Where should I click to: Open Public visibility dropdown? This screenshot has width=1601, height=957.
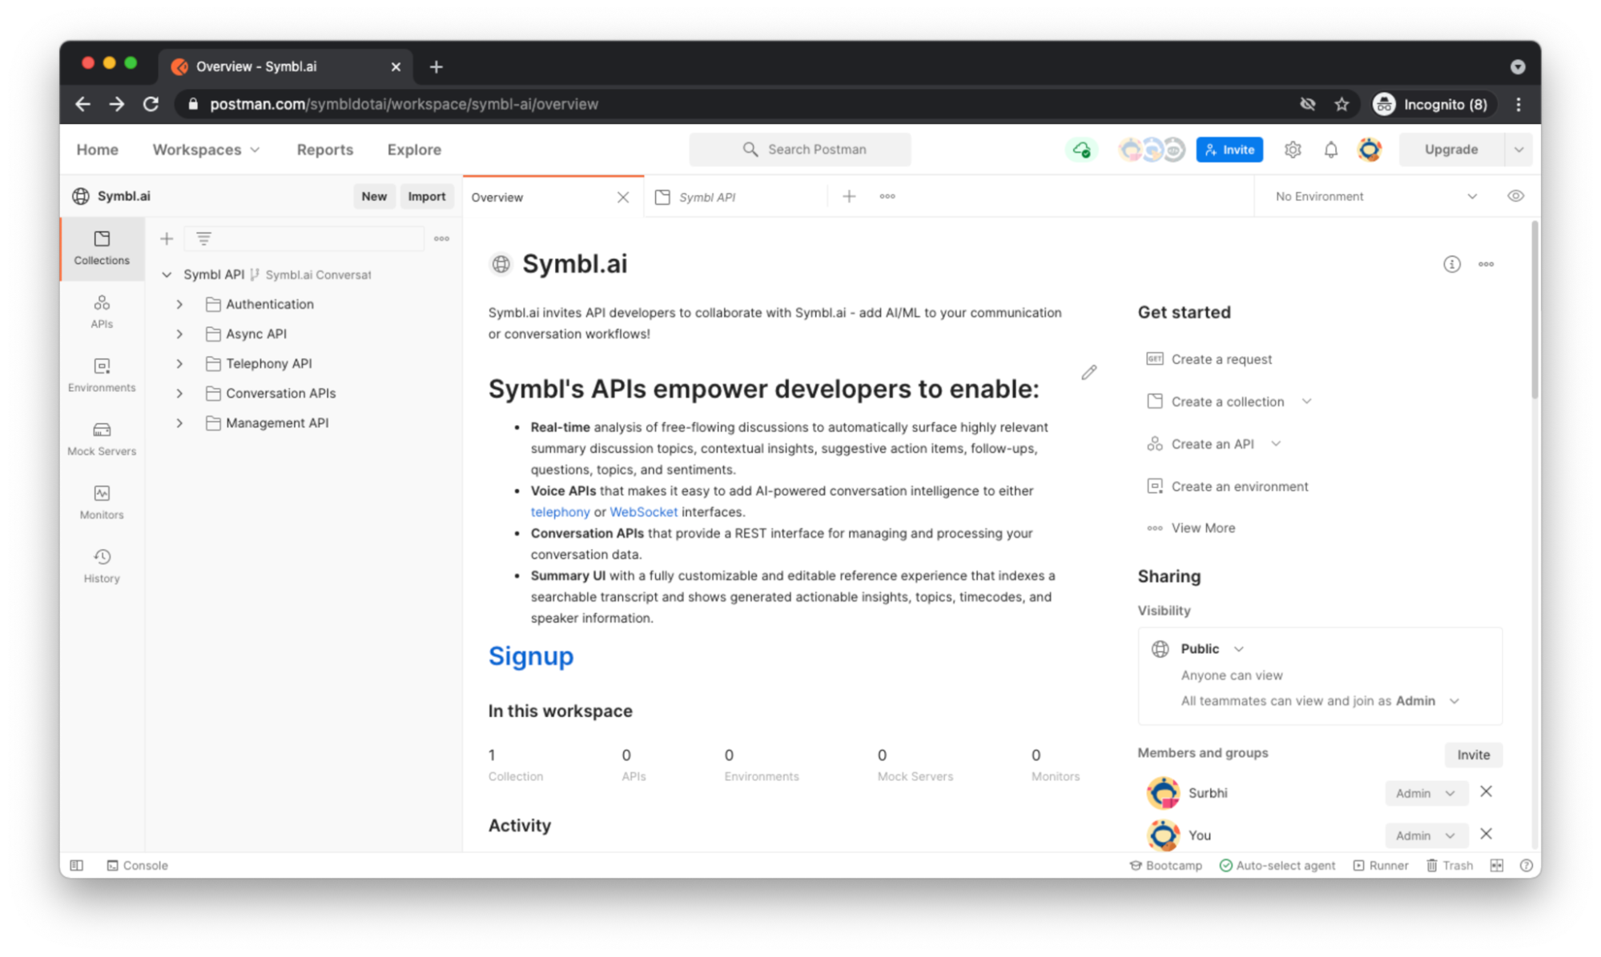tap(1212, 649)
